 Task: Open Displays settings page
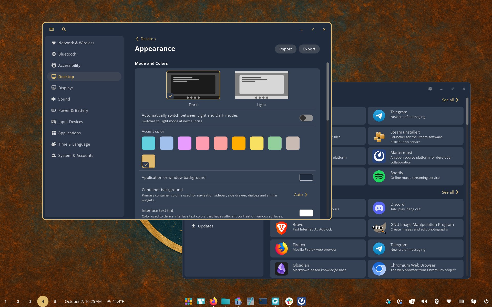(x=66, y=88)
